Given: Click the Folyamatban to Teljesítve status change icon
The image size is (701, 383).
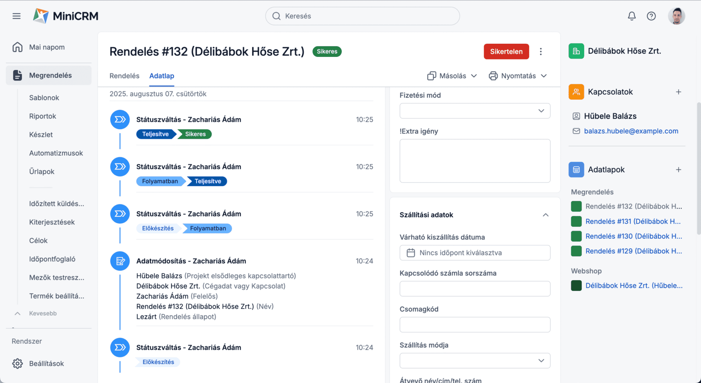Looking at the screenshot, I should pyautogui.click(x=120, y=167).
